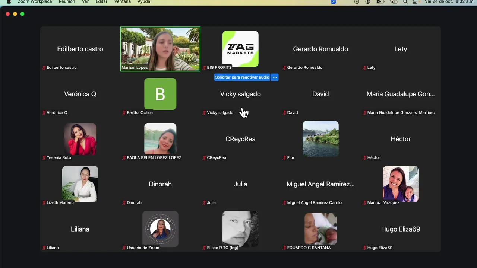
Task: Click muted mic icon by Maria Guadalupe Gonzalez Martinez
Action: click(x=364, y=113)
